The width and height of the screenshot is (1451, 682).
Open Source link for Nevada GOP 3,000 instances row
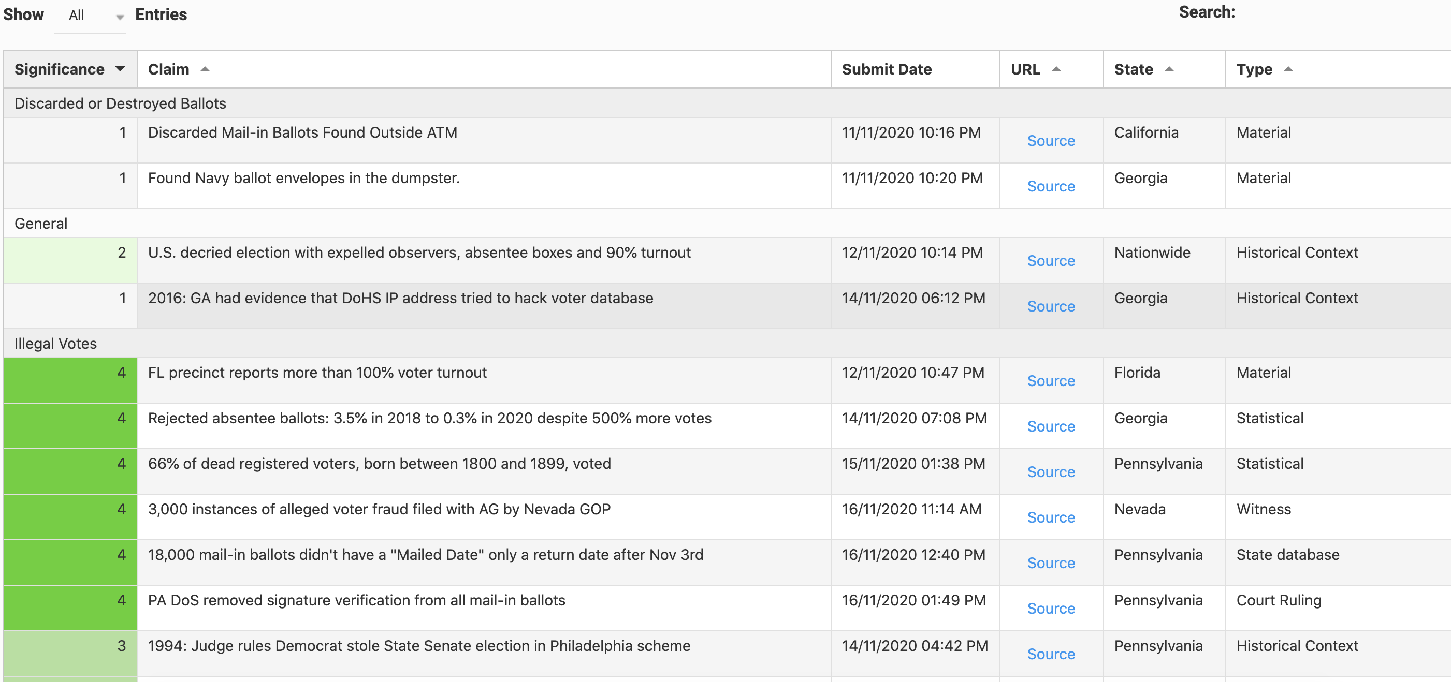click(x=1051, y=517)
